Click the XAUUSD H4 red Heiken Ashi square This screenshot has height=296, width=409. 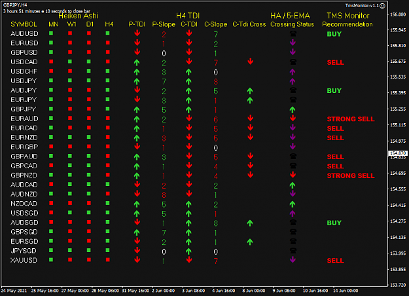pos(108,260)
